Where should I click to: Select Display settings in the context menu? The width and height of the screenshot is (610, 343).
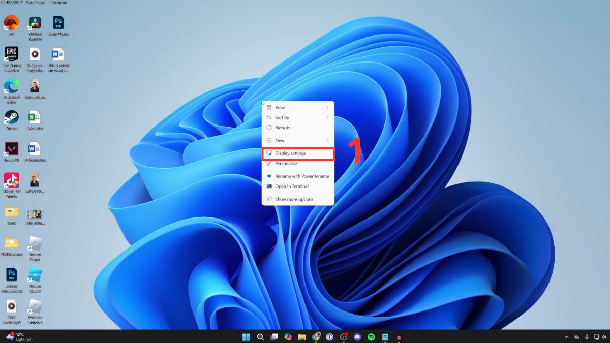pyautogui.click(x=290, y=153)
